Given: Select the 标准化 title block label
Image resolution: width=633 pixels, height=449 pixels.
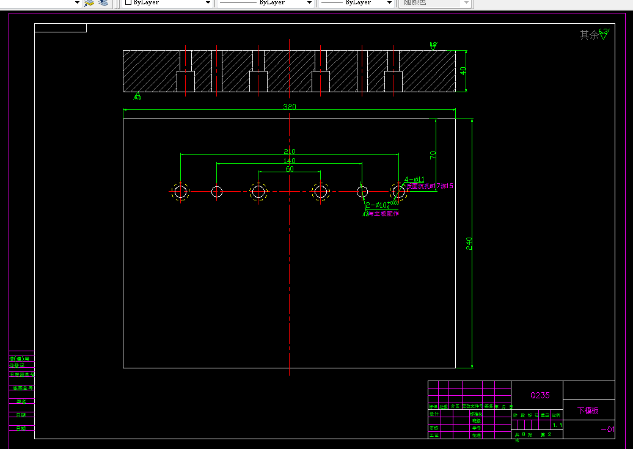Looking at the screenshot, I should coord(477,414).
